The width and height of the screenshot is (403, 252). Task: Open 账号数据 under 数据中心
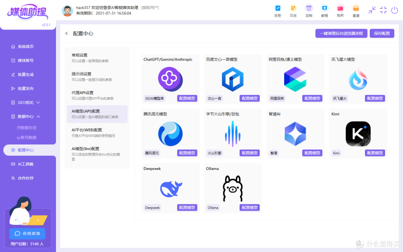coord(27,137)
